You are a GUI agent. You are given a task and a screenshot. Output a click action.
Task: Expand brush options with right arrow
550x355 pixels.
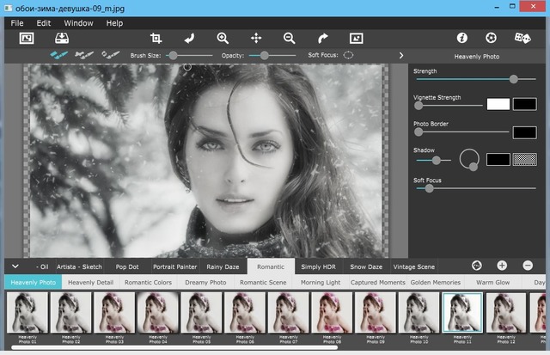(400, 55)
